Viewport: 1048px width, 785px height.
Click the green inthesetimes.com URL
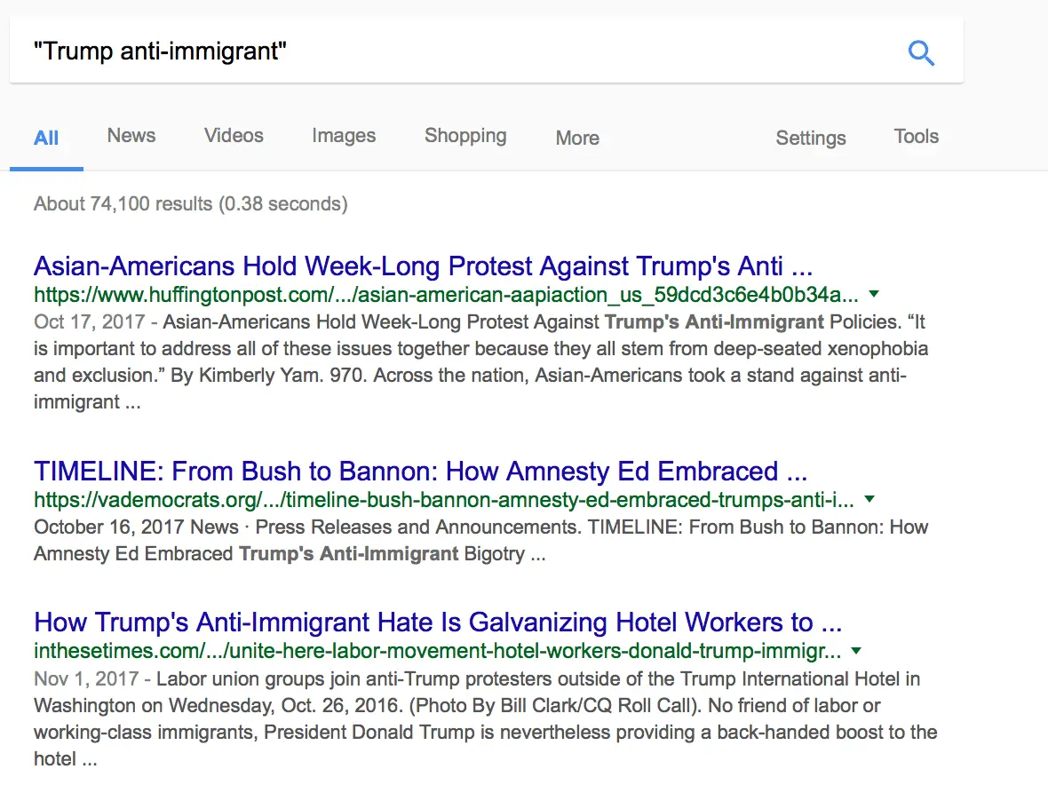(x=437, y=651)
